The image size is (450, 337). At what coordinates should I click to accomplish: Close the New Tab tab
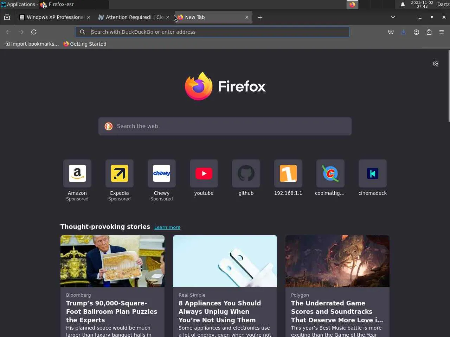tap(247, 17)
